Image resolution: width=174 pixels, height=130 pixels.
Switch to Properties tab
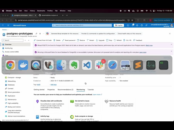(51, 90)
